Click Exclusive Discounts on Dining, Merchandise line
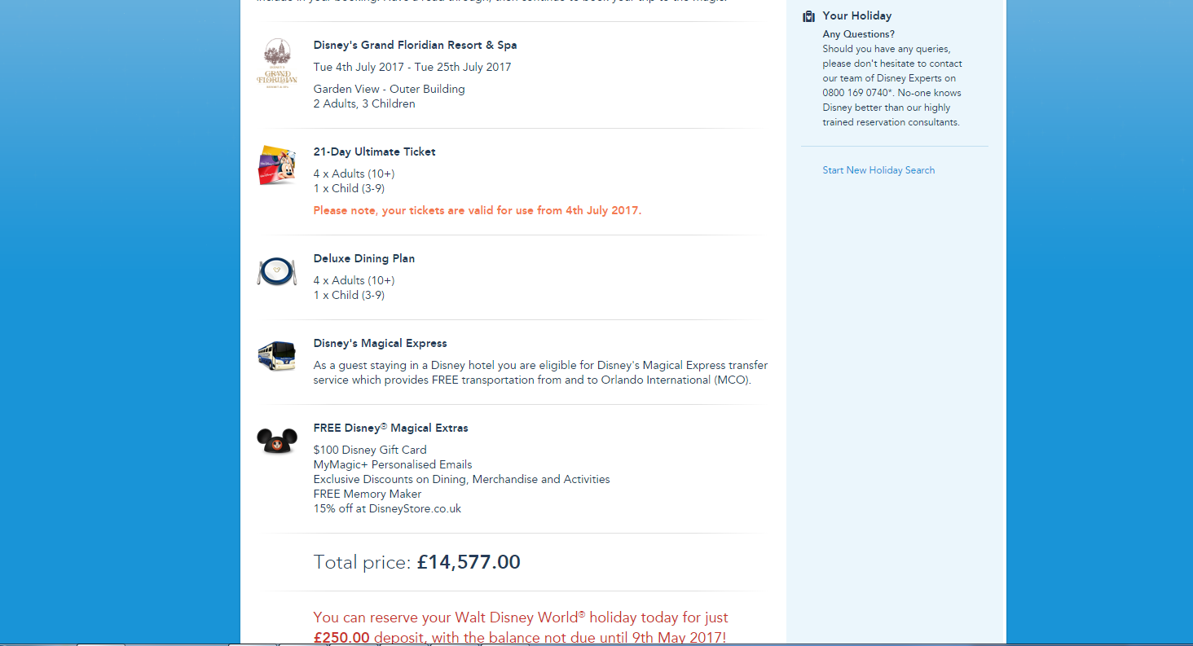 462,480
